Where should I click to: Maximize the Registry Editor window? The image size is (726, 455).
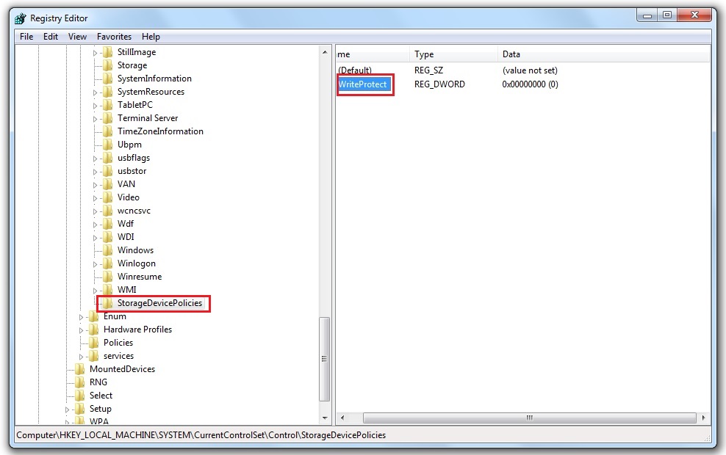point(667,15)
